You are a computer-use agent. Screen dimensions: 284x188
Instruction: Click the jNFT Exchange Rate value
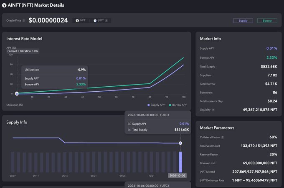255,180
